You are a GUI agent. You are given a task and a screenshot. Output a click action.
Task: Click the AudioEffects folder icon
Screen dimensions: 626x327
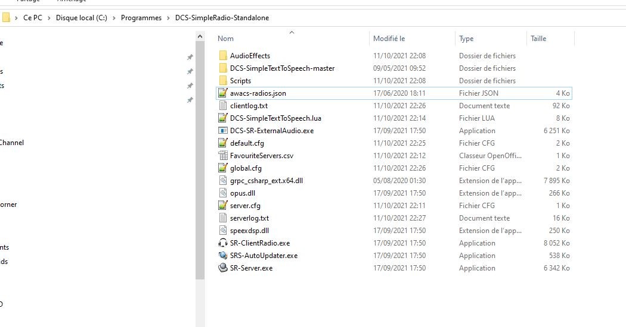[223, 56]
